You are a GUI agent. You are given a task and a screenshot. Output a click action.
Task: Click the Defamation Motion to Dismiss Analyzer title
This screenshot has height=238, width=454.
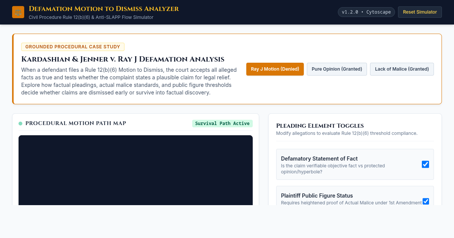pyautogui.click(x=104, y=9)
